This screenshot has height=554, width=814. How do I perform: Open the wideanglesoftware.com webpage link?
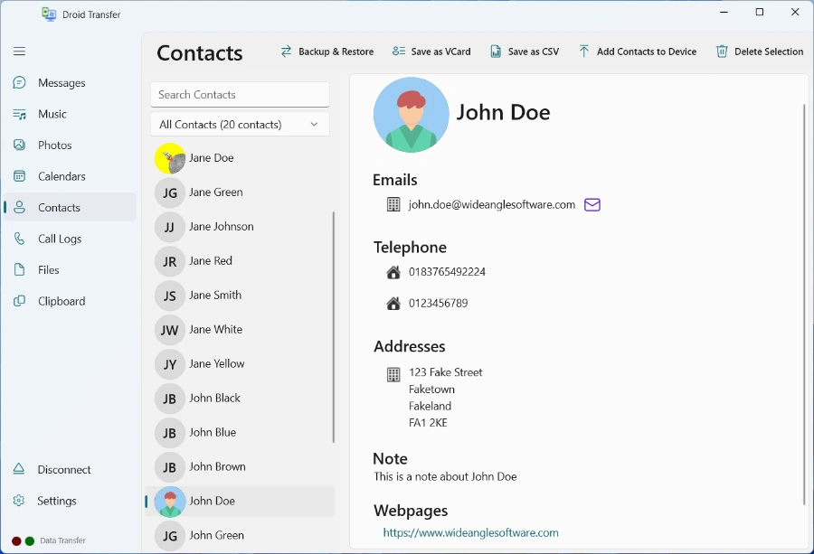point(470,533)
